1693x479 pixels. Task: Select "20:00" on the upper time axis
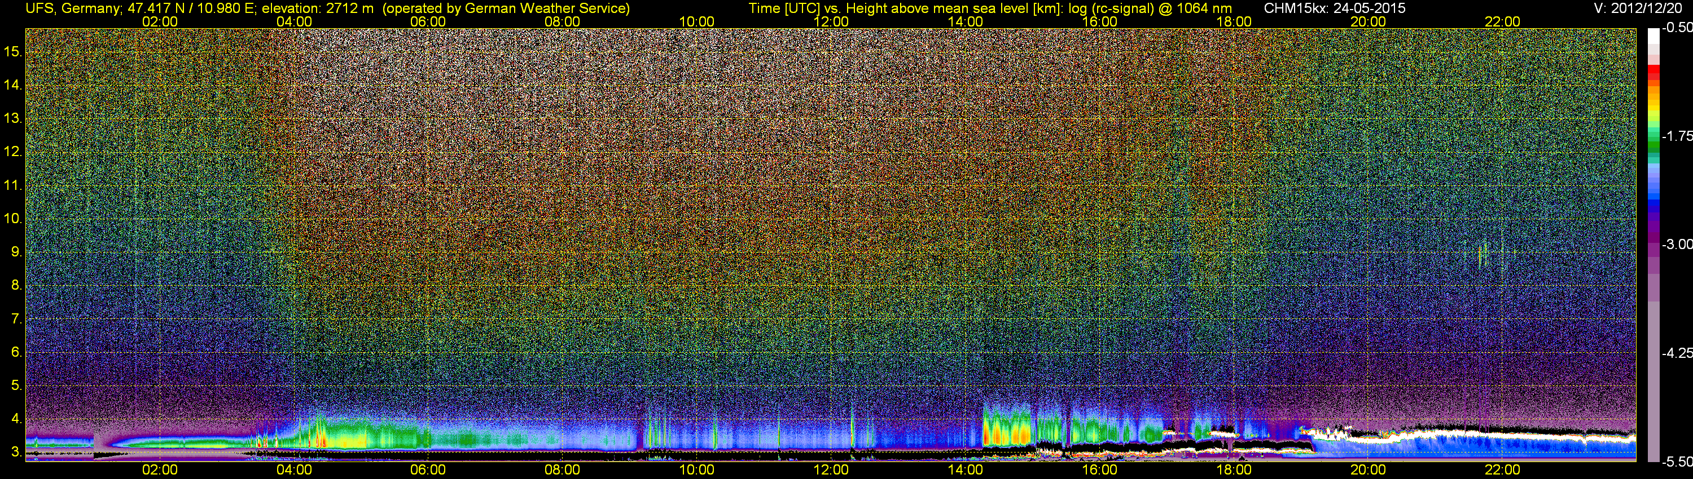pos(1368,21)
